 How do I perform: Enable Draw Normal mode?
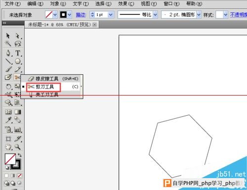7,183
